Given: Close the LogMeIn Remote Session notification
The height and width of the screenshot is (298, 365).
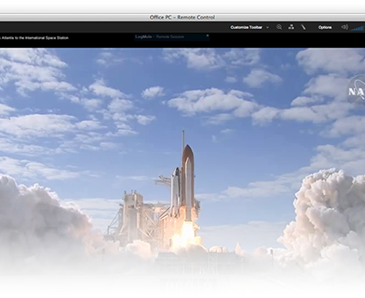Looking at the screenshot, I should pyautogui.click(x=208, y=36).
